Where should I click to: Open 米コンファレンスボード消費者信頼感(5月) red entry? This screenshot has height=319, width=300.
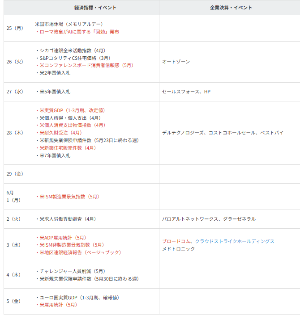(x=85, y=65)
